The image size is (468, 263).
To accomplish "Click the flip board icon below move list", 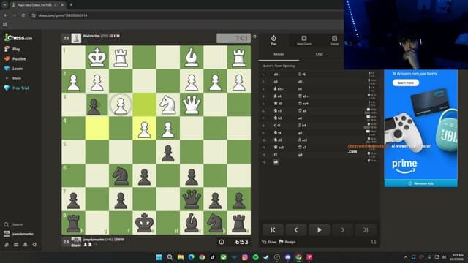I will 374,242.
